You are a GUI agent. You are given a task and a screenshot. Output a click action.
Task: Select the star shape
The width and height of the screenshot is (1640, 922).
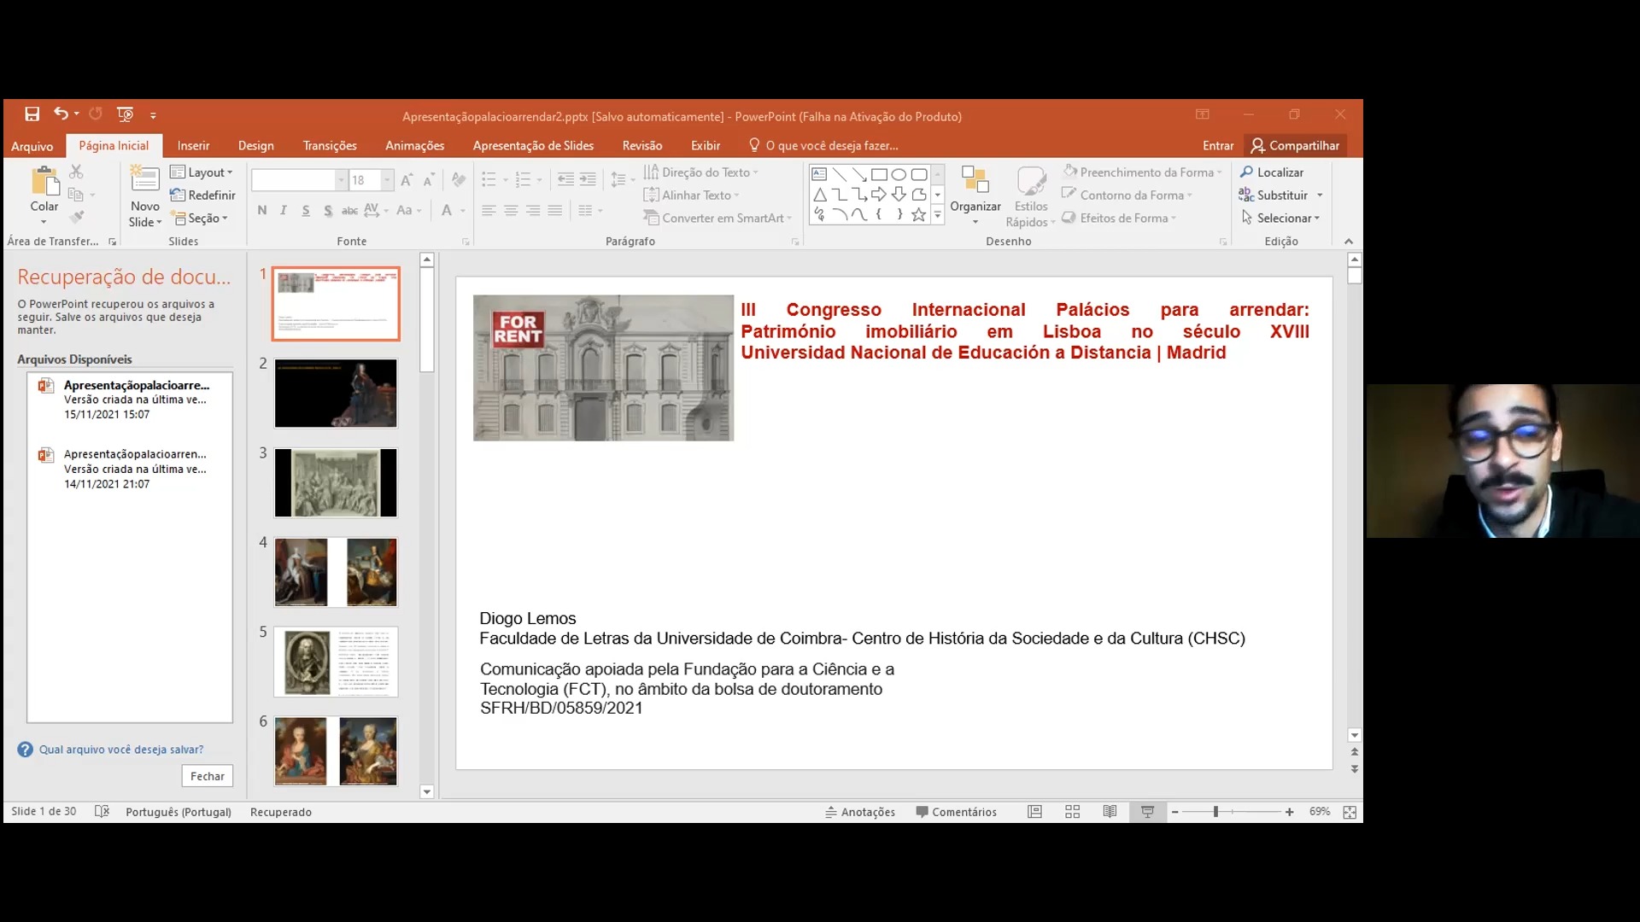click(x=918, y=214)
